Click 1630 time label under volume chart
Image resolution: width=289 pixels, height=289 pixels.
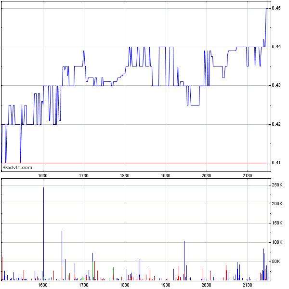(x=43, y=285)
